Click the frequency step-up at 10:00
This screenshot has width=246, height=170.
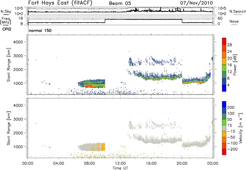tap(105, 21)
